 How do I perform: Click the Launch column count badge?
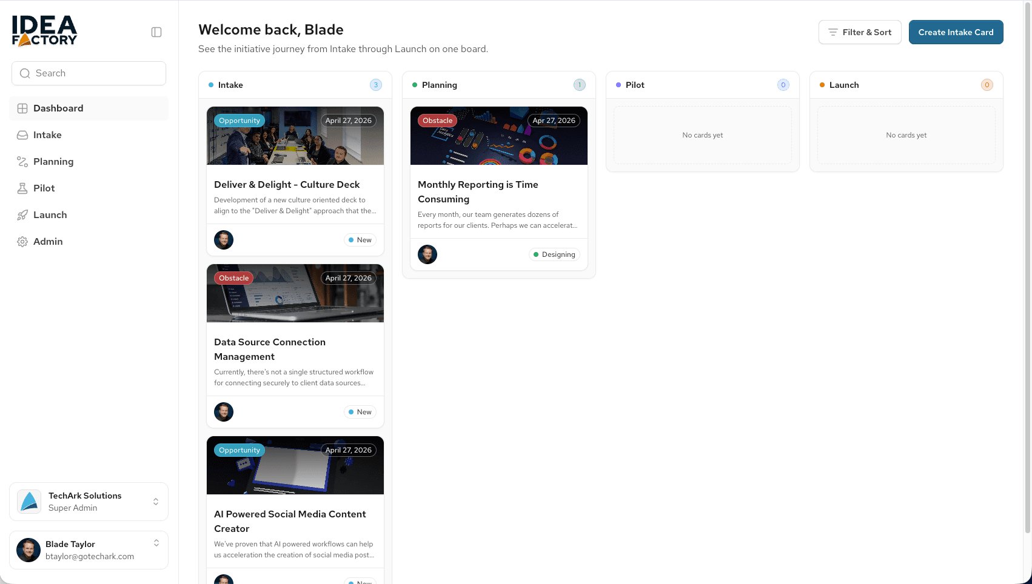987,85
